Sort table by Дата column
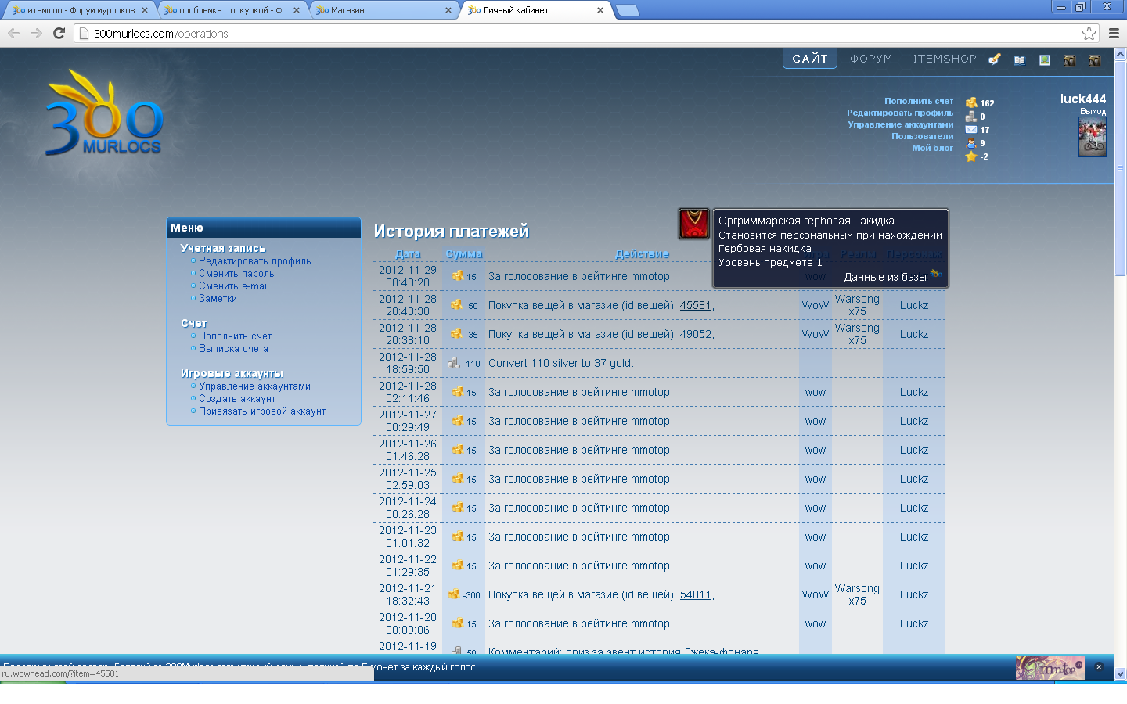 (x=408, y=253)
